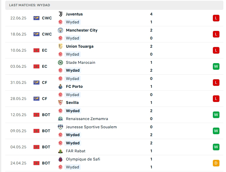Click the Manchester City crest icon
Viewport: 226px width, 172px height.
coord(60,30)
